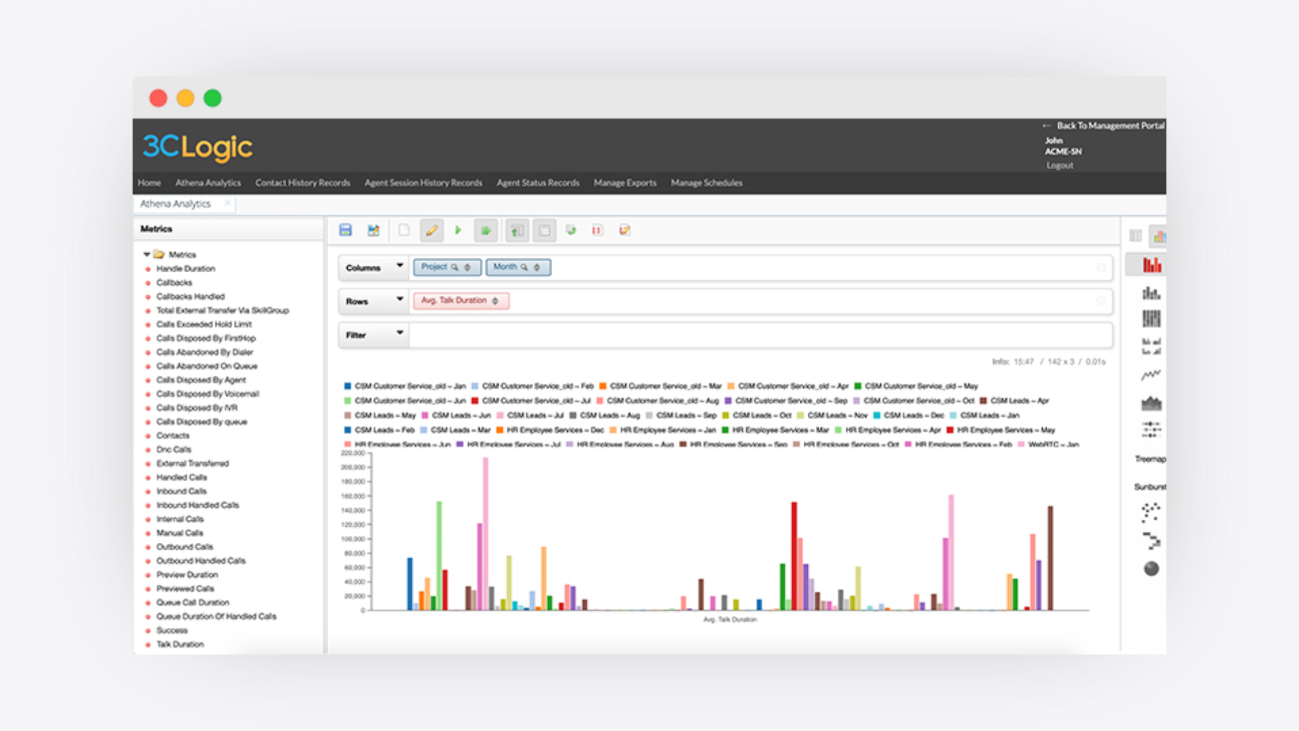Open the Manage Schedules menu
The height and width of the screenshot is (731, 1299).
point(706,183)
